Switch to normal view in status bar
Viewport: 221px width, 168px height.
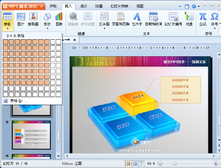(x=129, y=163)
